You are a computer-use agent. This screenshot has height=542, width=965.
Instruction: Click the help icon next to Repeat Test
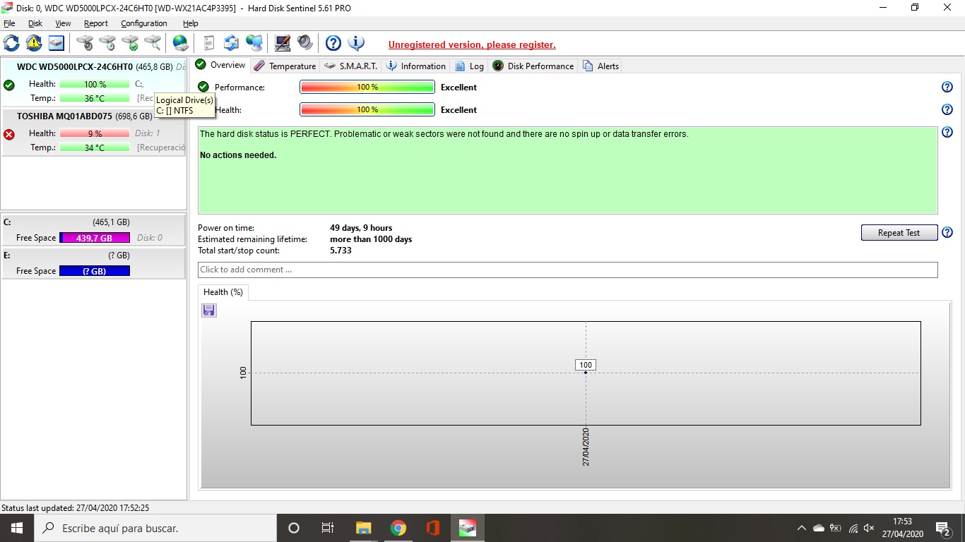(947, 233)
